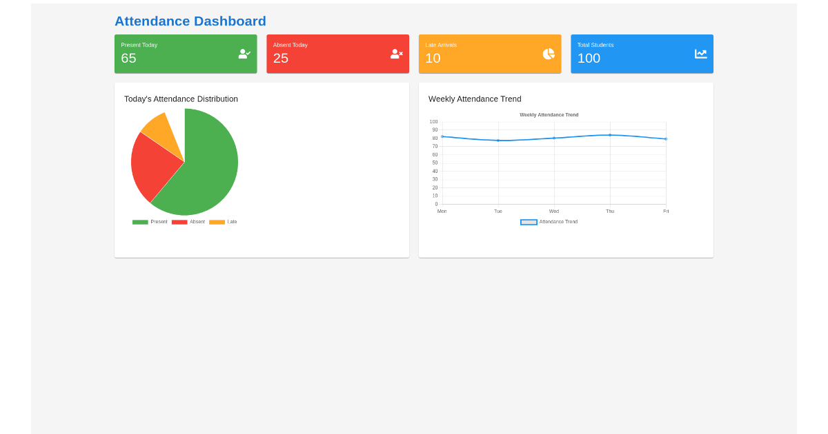Open the Present Today stat card
Image resolution: width=828 pixels, height=434 pixels.
(x=186, y=54)
